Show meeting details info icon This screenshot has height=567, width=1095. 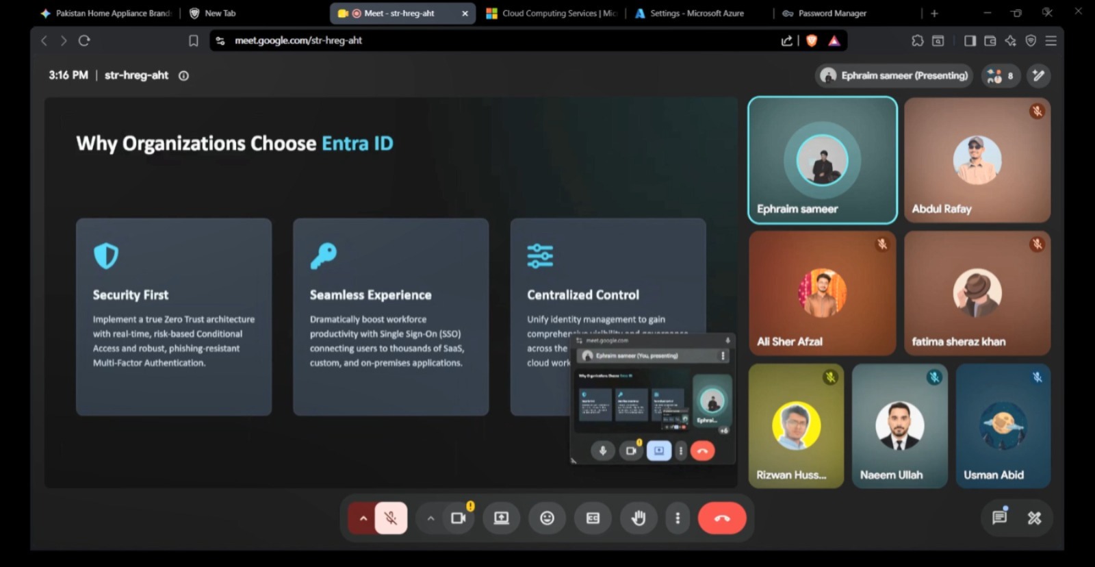[183, 76]
